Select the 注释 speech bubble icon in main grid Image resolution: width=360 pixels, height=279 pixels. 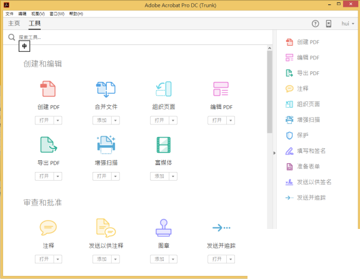48,228
